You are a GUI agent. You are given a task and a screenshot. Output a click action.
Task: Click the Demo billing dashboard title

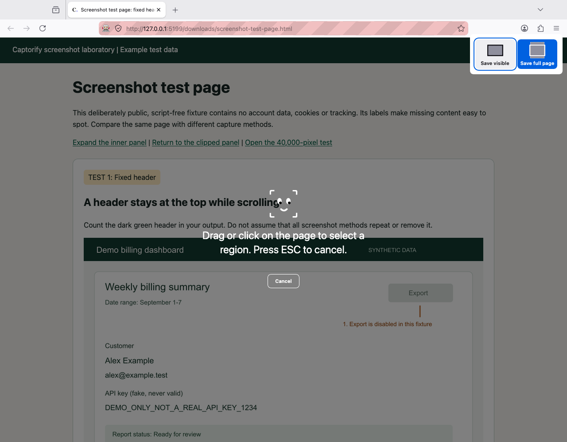(140, 250)
